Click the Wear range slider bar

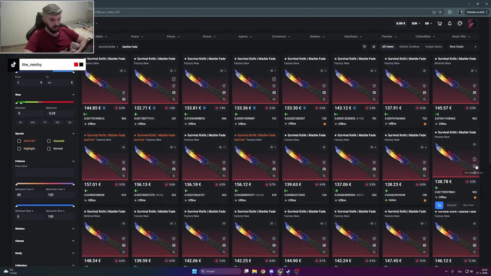pos(44,102)
